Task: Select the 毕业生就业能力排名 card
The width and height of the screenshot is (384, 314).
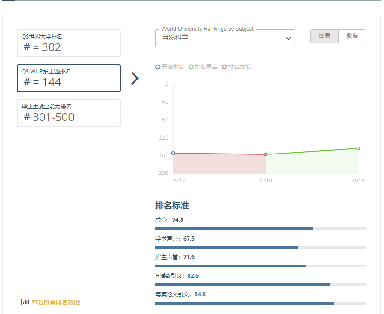Action: tap(68, 113)
